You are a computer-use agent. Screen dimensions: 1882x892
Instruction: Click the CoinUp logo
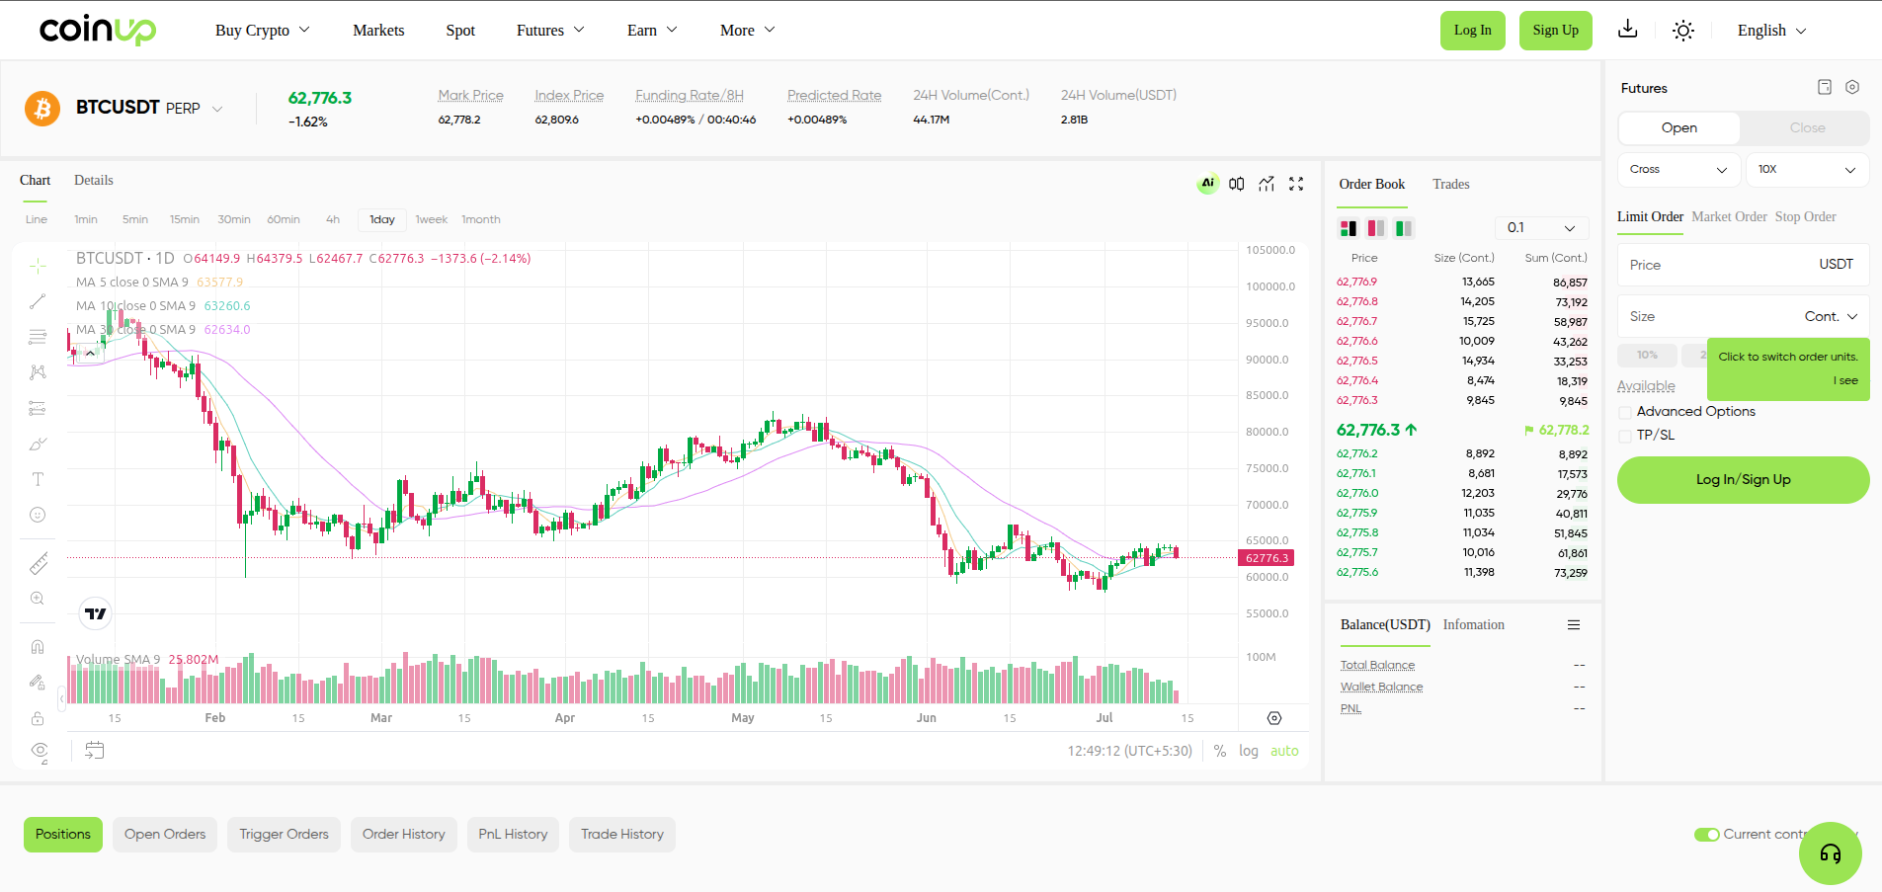98,30
